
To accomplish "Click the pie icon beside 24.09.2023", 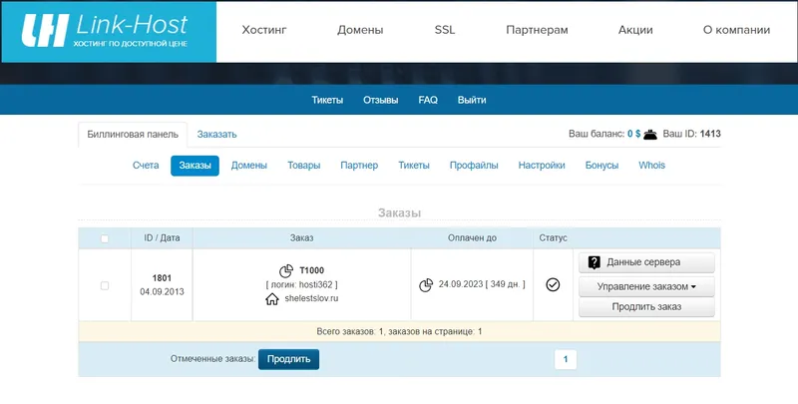I will pos(426,285).
